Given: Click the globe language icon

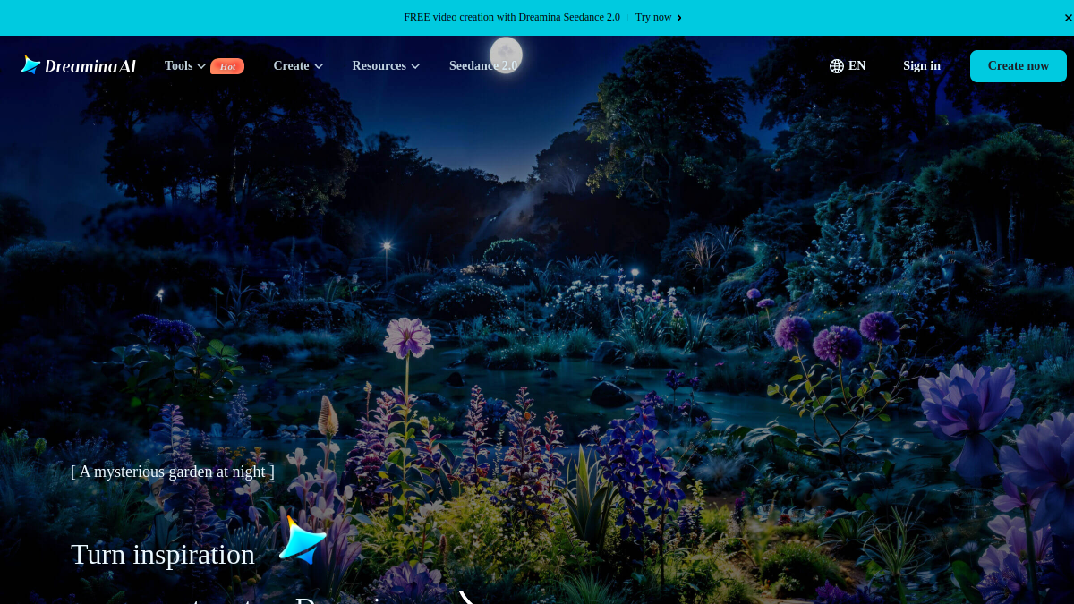Looking at the screenshot, I should coord(837,65).
